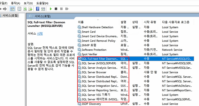The width and height of the screenshot is (199, 106).
Task: Open the Properties toolbar icon
Action: 19,9
